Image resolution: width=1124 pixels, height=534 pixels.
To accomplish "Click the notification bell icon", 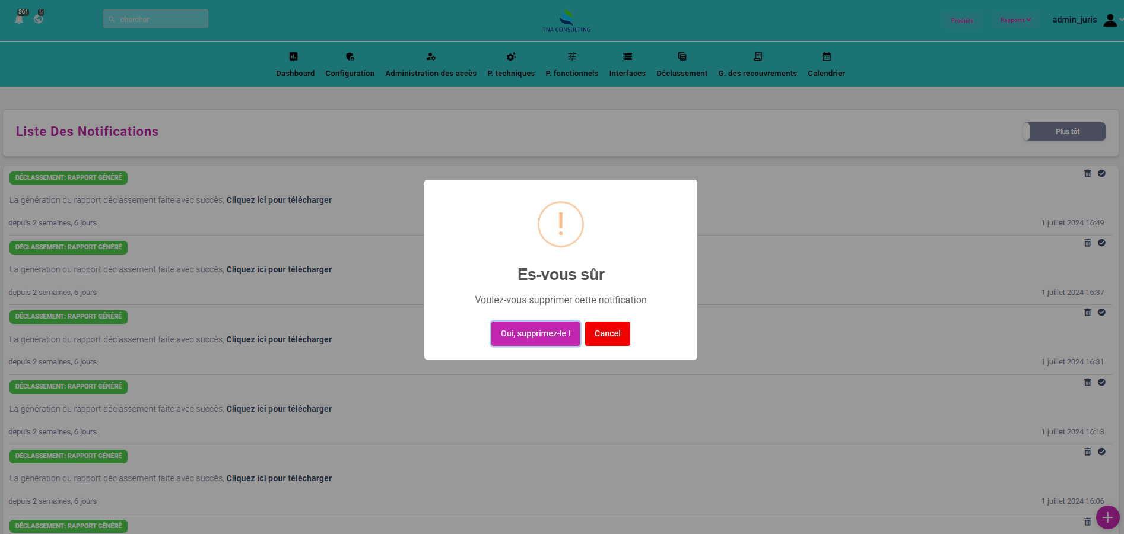I will pyautogui.click(x=20, y=19).
